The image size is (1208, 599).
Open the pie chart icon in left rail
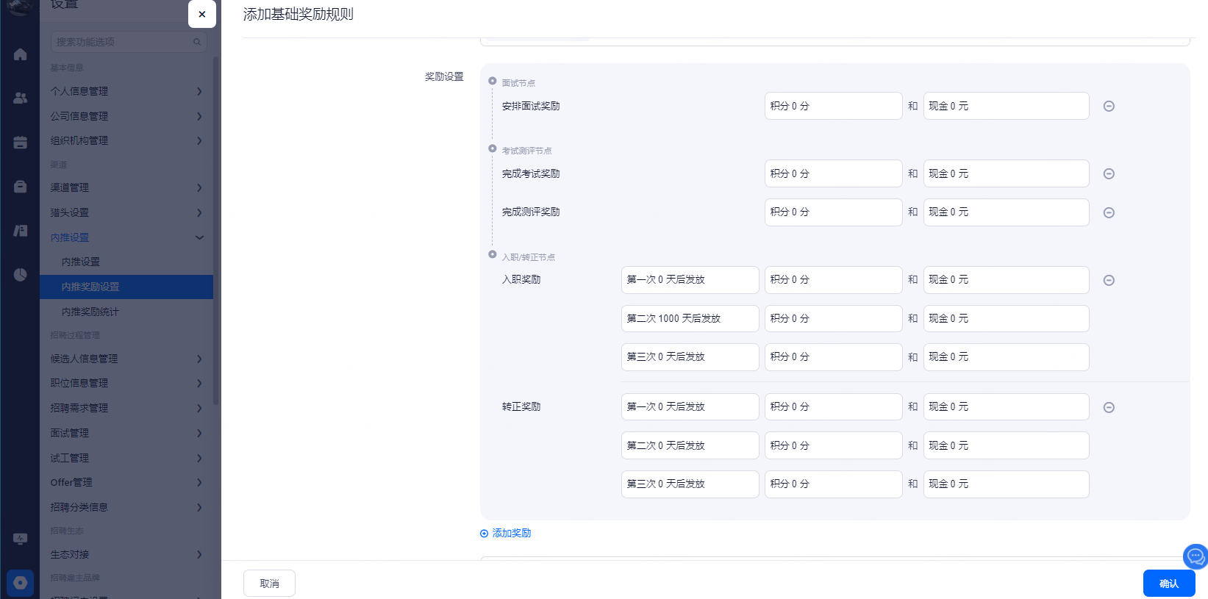(x=20, y=274)
